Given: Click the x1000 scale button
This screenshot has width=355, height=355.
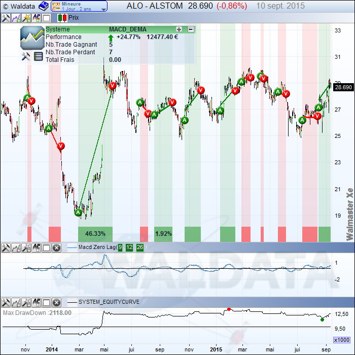Looking at the screenshot, I should coord(342,340).
